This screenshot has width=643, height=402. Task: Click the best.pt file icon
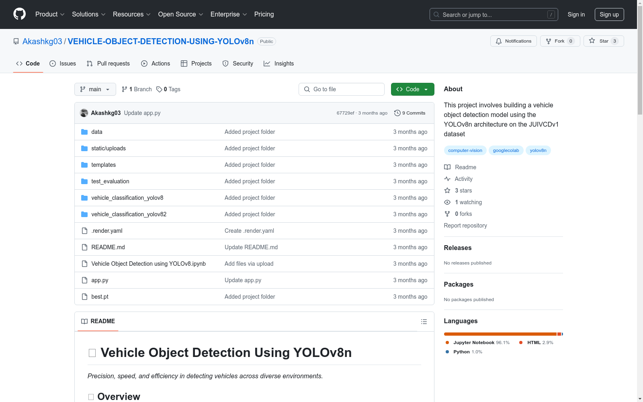(84, 297)
